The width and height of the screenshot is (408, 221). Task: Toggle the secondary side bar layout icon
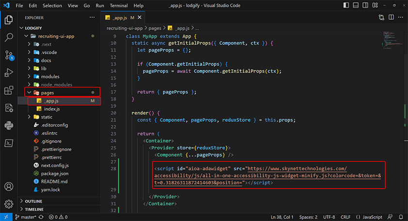coord(365,5)
